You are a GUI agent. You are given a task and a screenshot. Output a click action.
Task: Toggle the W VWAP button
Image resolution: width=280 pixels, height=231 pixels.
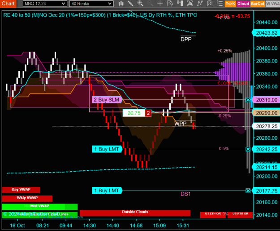pos(273,4)
